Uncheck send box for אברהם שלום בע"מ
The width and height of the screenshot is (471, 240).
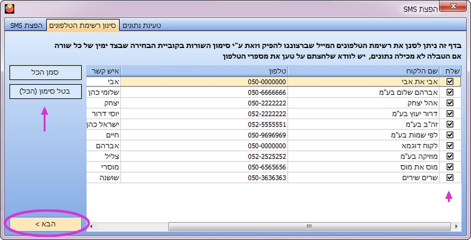coord(450,92)
